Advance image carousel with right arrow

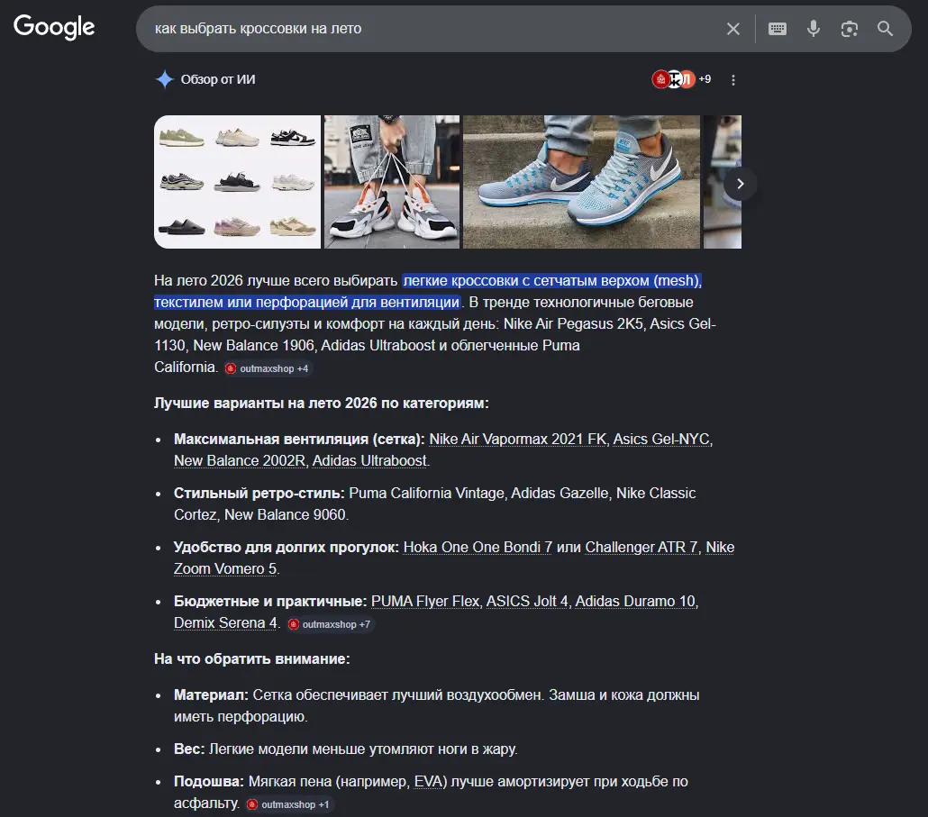(x=740, y=184)
